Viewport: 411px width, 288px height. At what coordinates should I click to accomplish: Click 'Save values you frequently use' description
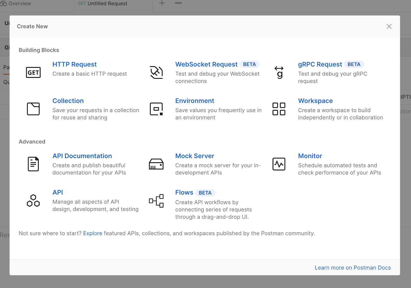(218, 114)
